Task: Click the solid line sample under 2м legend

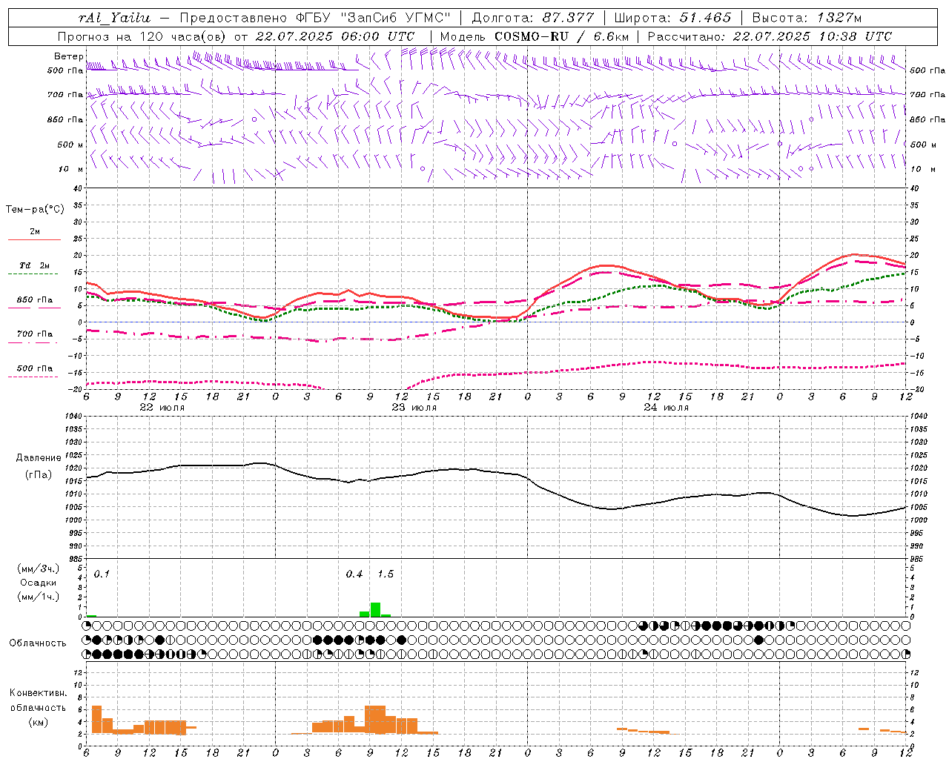Action: (x=34, y=240)
